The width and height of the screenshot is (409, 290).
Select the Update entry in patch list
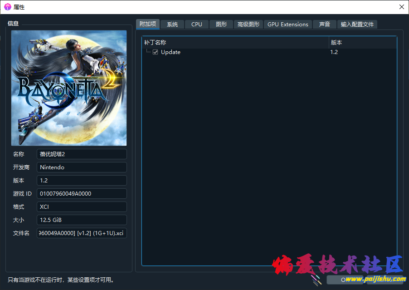pyautogui.click(x=171, y=52)
